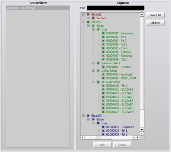Screen dimensions: 171x152
Task: Toggle the blue X for 00C00001 - Playbook
Action: 103,127
